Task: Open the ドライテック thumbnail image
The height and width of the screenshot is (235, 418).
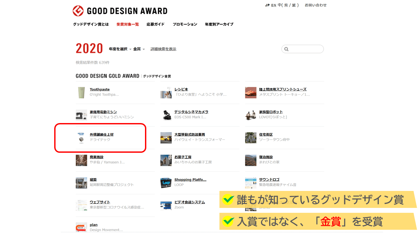Action: coord(81,138)
